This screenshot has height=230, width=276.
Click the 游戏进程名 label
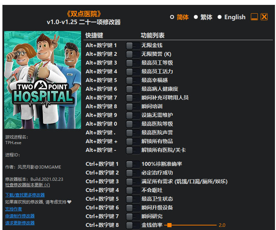click(x=16, y=137)
